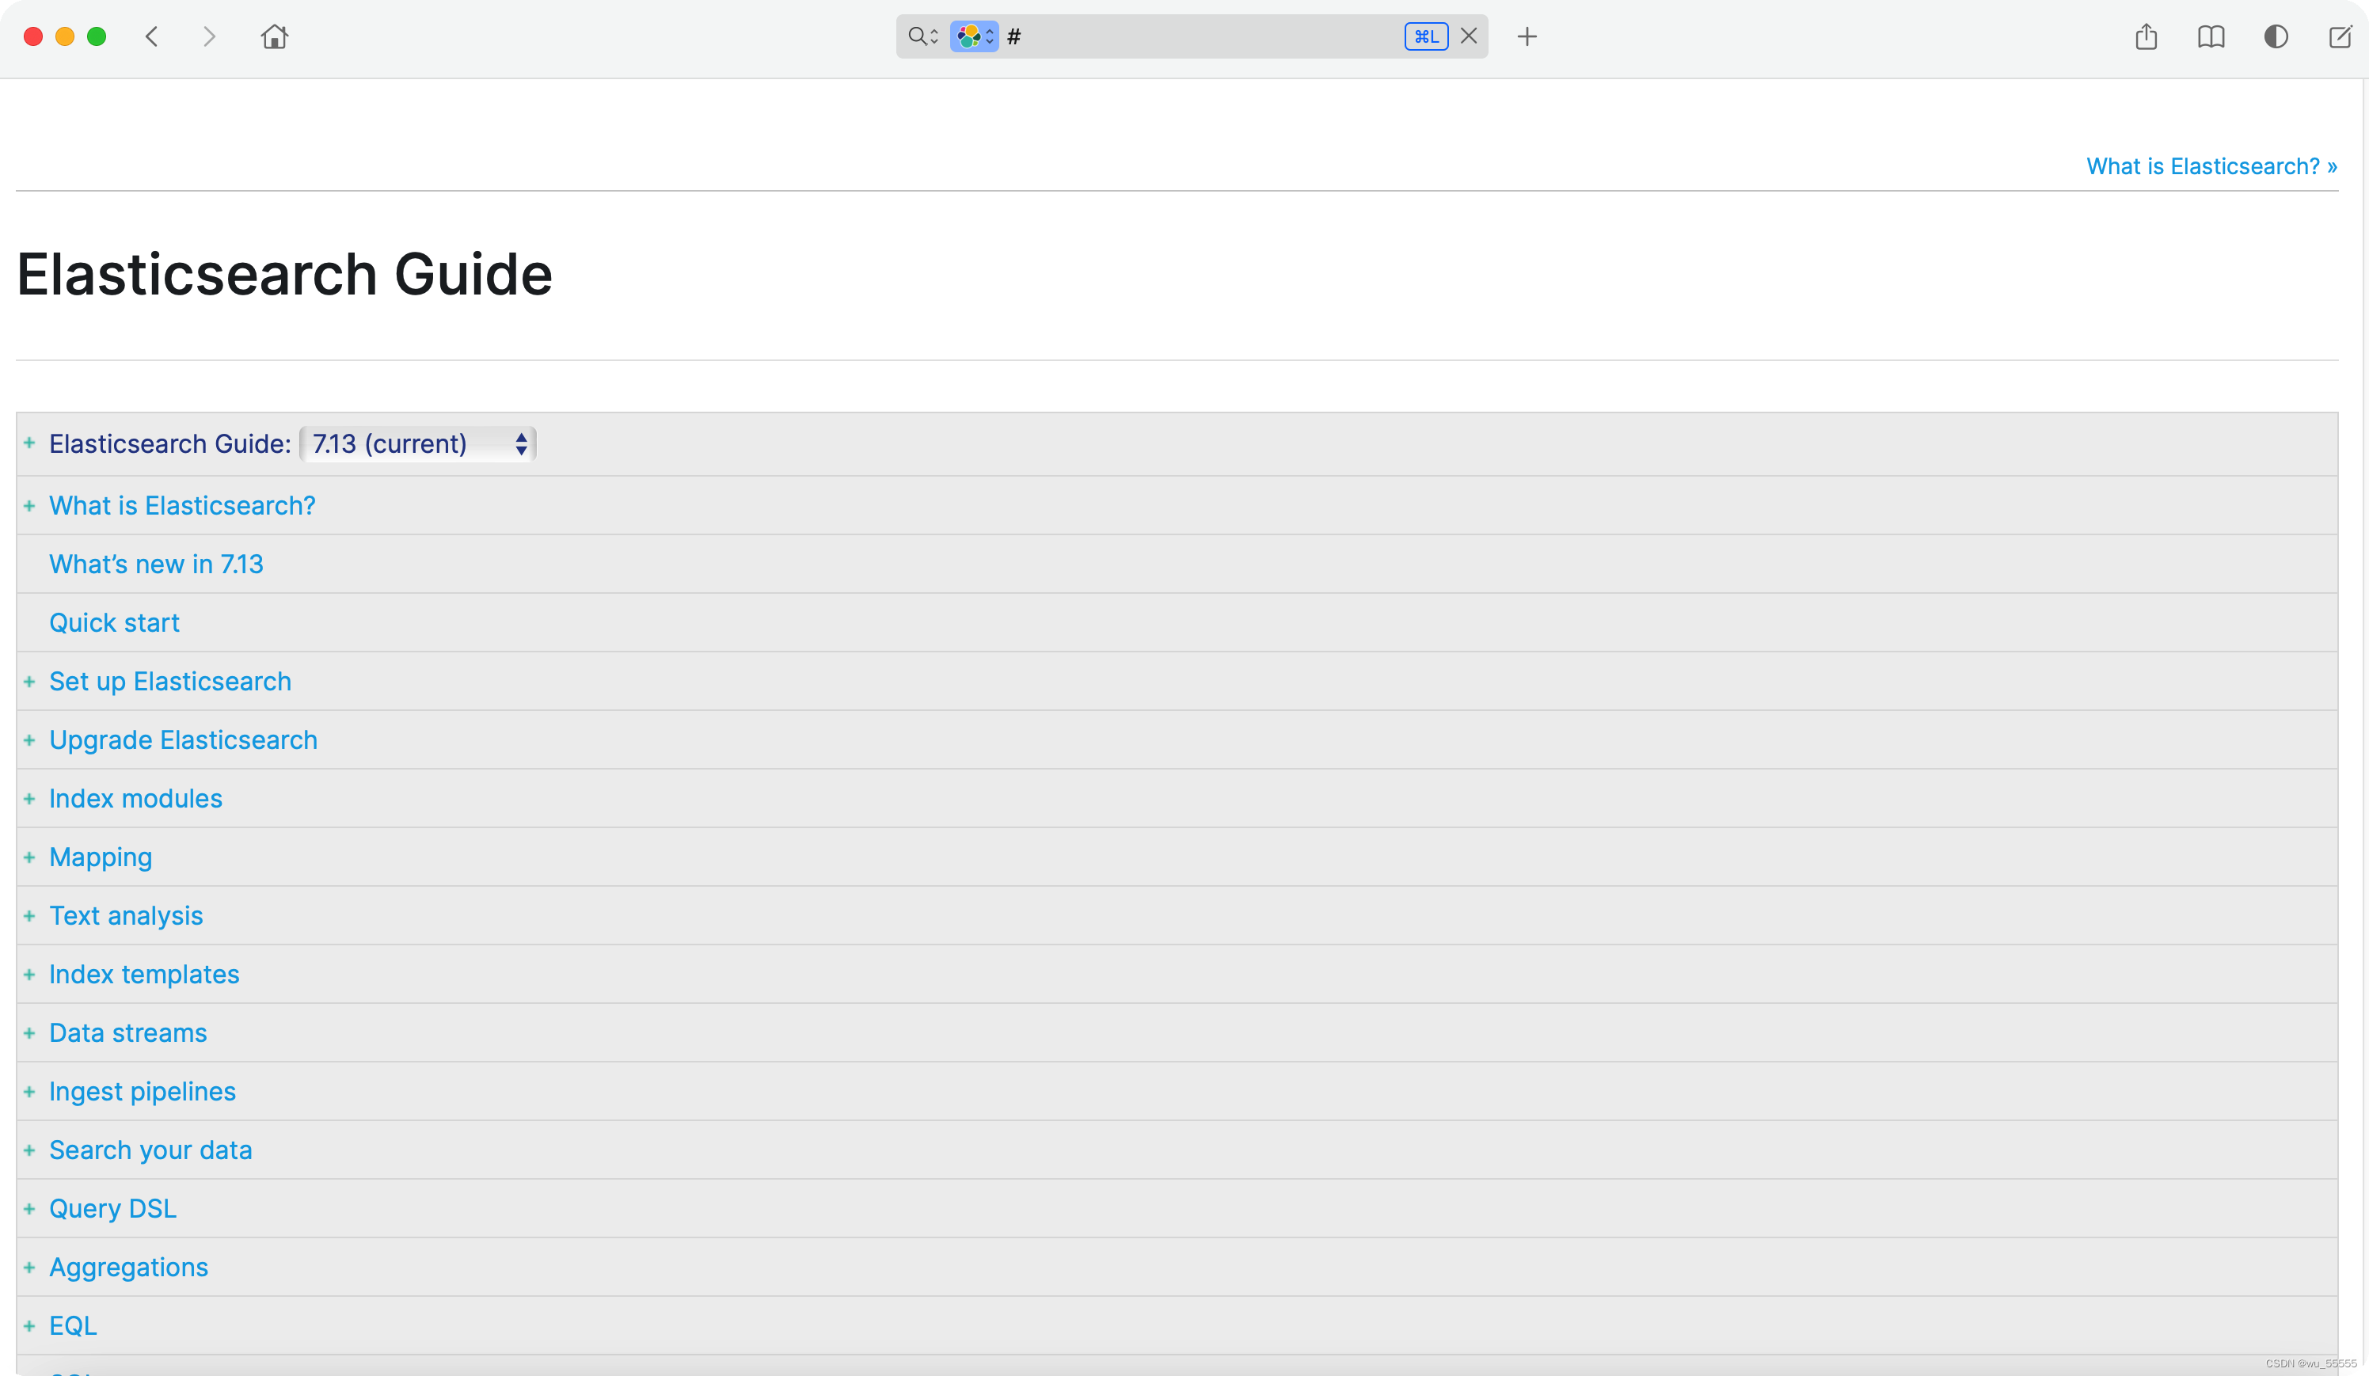Viewport: 2369px width, 1376px height.
Task: Expand the 'Search your data' section
Action: coord(29,1150)
